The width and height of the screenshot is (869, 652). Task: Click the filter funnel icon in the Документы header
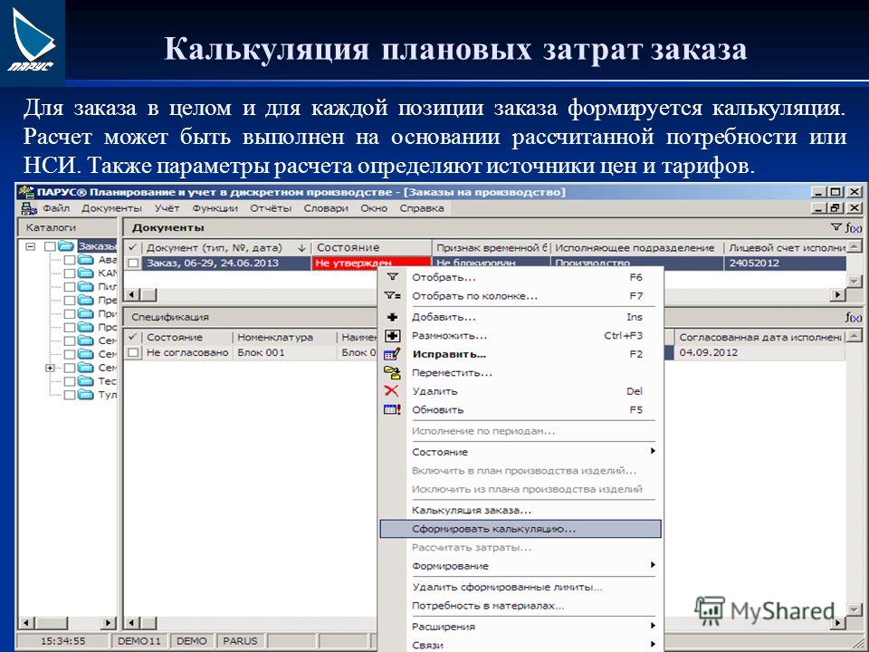click(836, 227)
